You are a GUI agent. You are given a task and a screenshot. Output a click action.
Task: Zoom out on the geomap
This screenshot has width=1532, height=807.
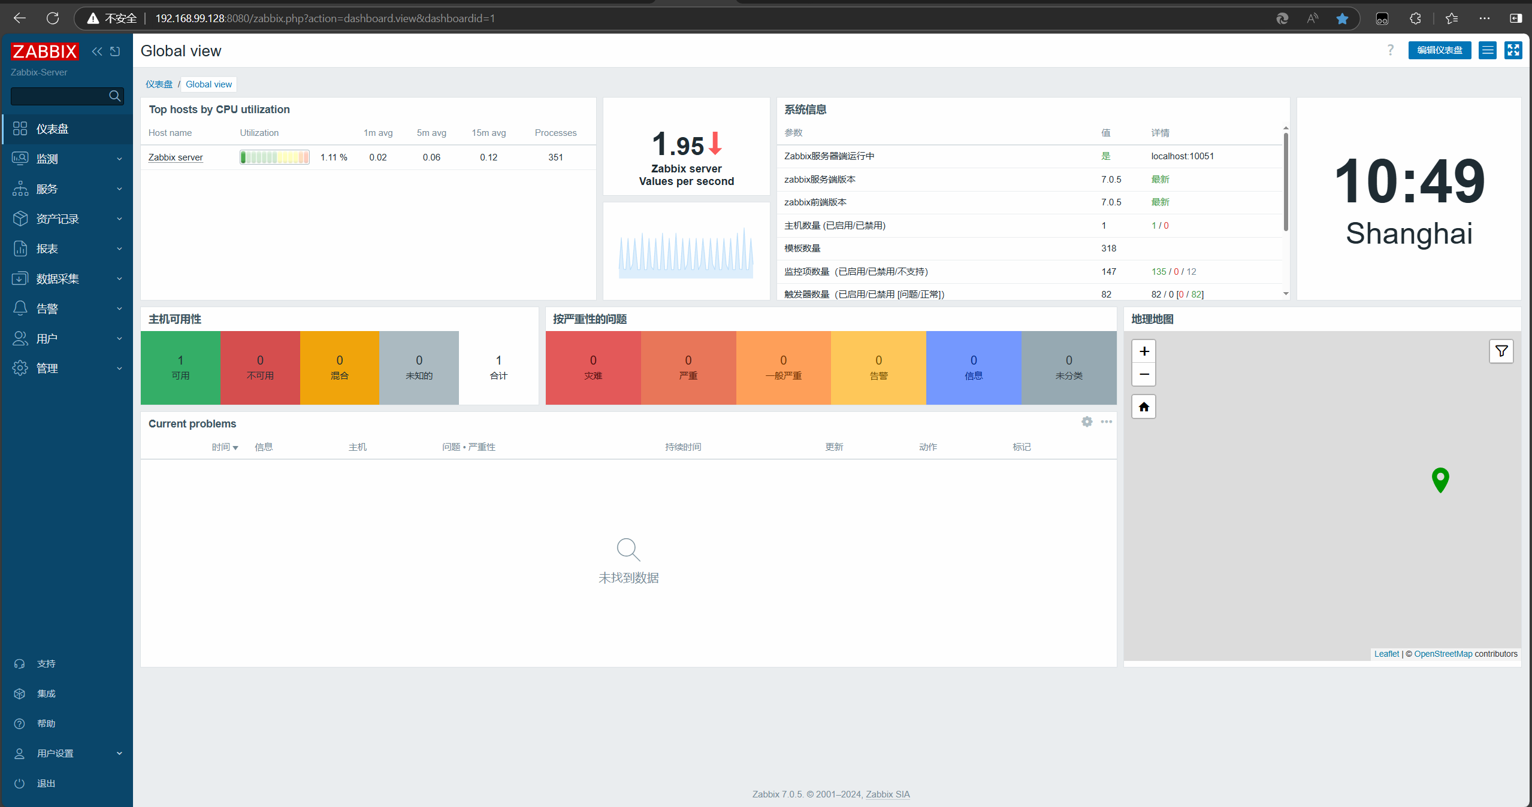pyautogui.click(x=1144, y=375)
